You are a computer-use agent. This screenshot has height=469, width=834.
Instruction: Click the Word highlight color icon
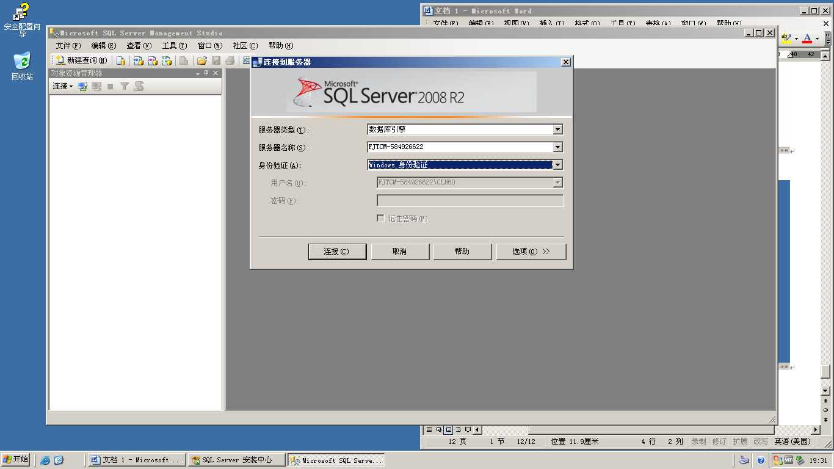(786, 38)
